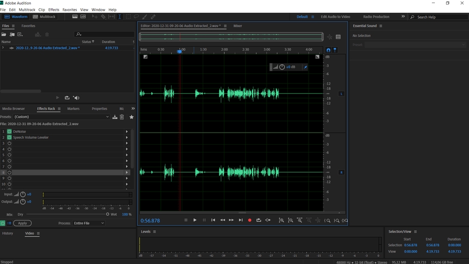Click the Import File icon
This screenshot has height=264, width=469.
coord(12,34)
